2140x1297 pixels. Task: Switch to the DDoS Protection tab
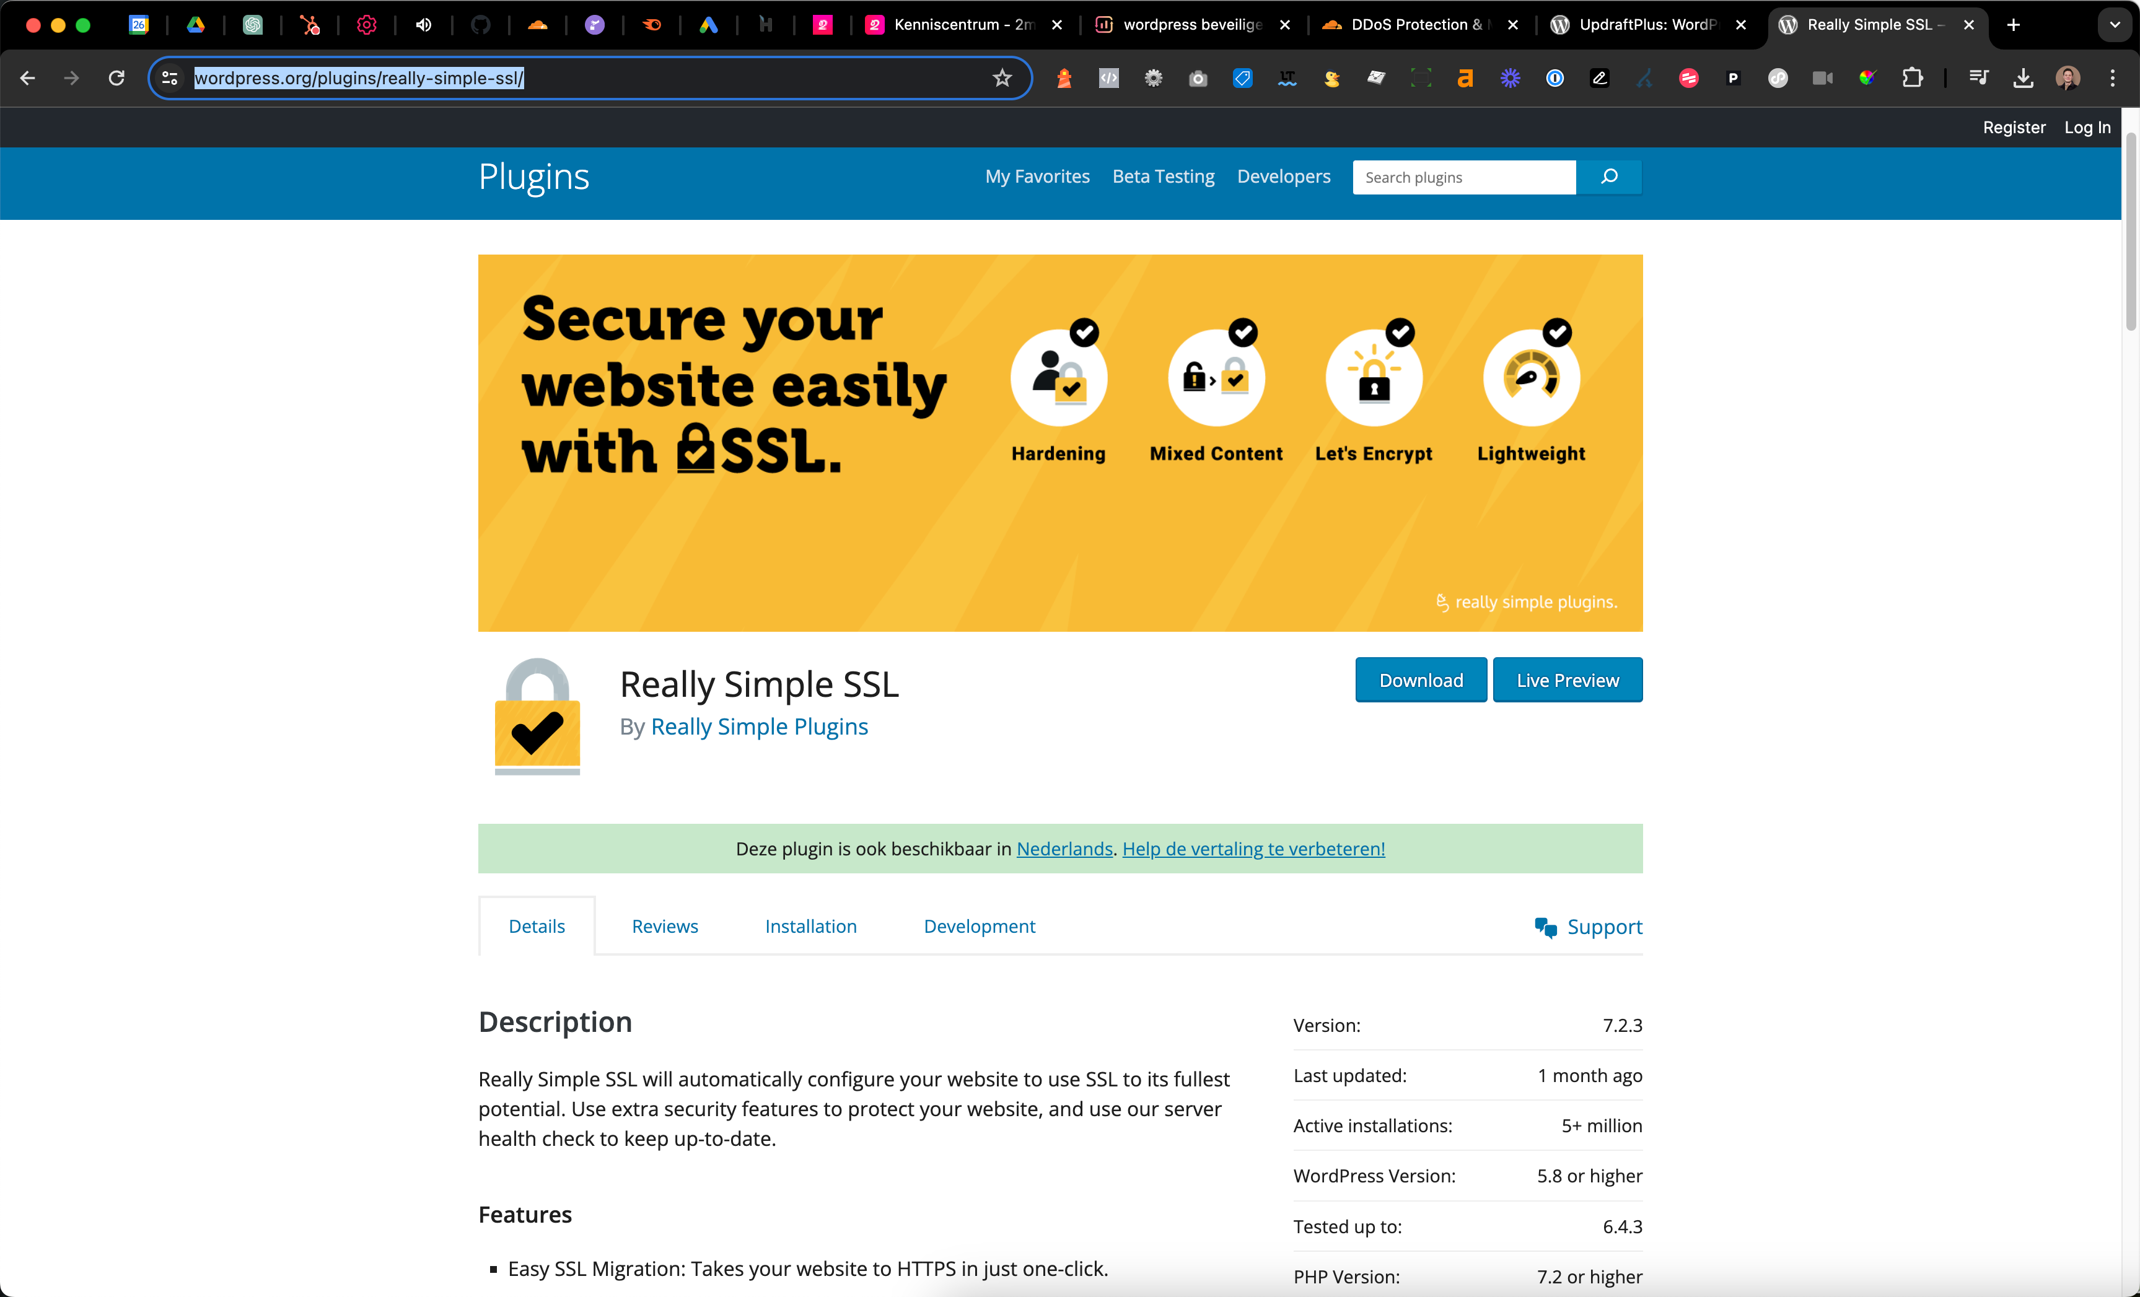(x=1421, y=24)
